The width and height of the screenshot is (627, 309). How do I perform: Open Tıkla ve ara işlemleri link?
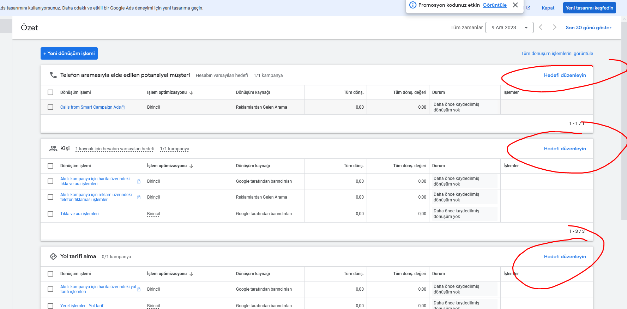(x=79, y=214)
